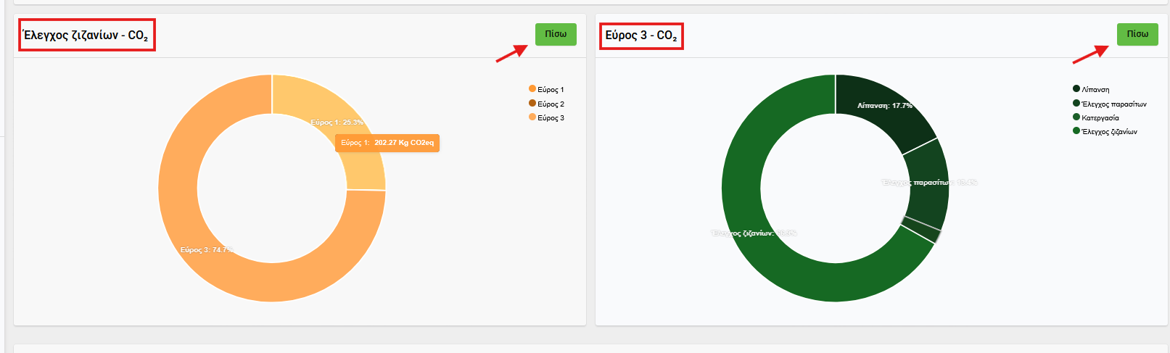
Task: Toggle Λίπανση legend label
Action: point(1095,90)
